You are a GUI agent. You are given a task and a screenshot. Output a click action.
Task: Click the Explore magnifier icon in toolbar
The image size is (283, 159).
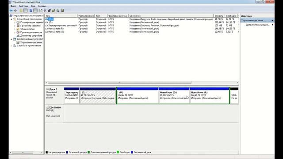tap(58, 11)
